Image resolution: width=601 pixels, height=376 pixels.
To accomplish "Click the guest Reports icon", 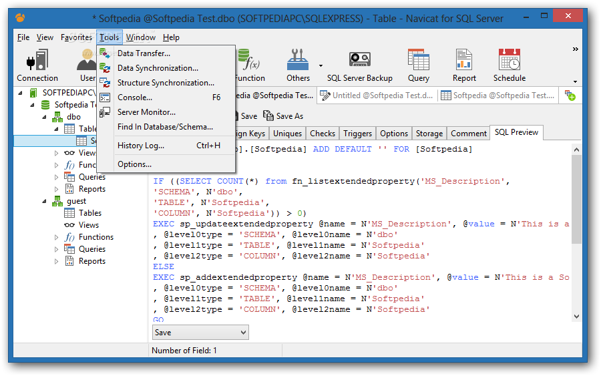I will tap(69, 261).
